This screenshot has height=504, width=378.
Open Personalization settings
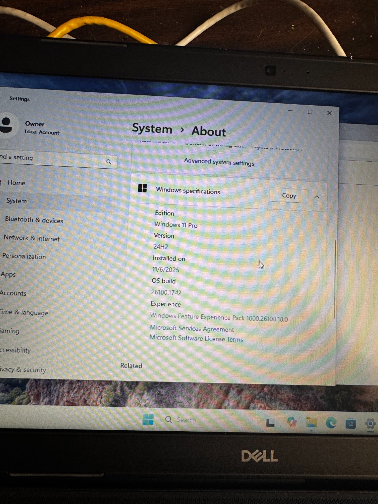(x=24, y=256)
